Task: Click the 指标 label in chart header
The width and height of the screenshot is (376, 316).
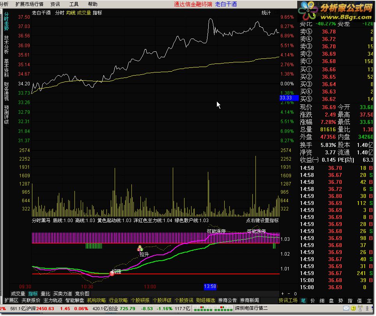Action: coord(98,13)
